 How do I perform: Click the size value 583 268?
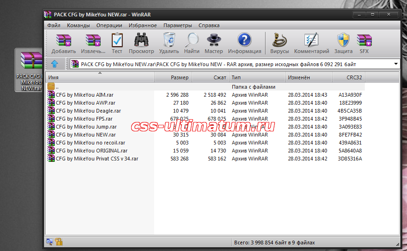tap(180, 159)
